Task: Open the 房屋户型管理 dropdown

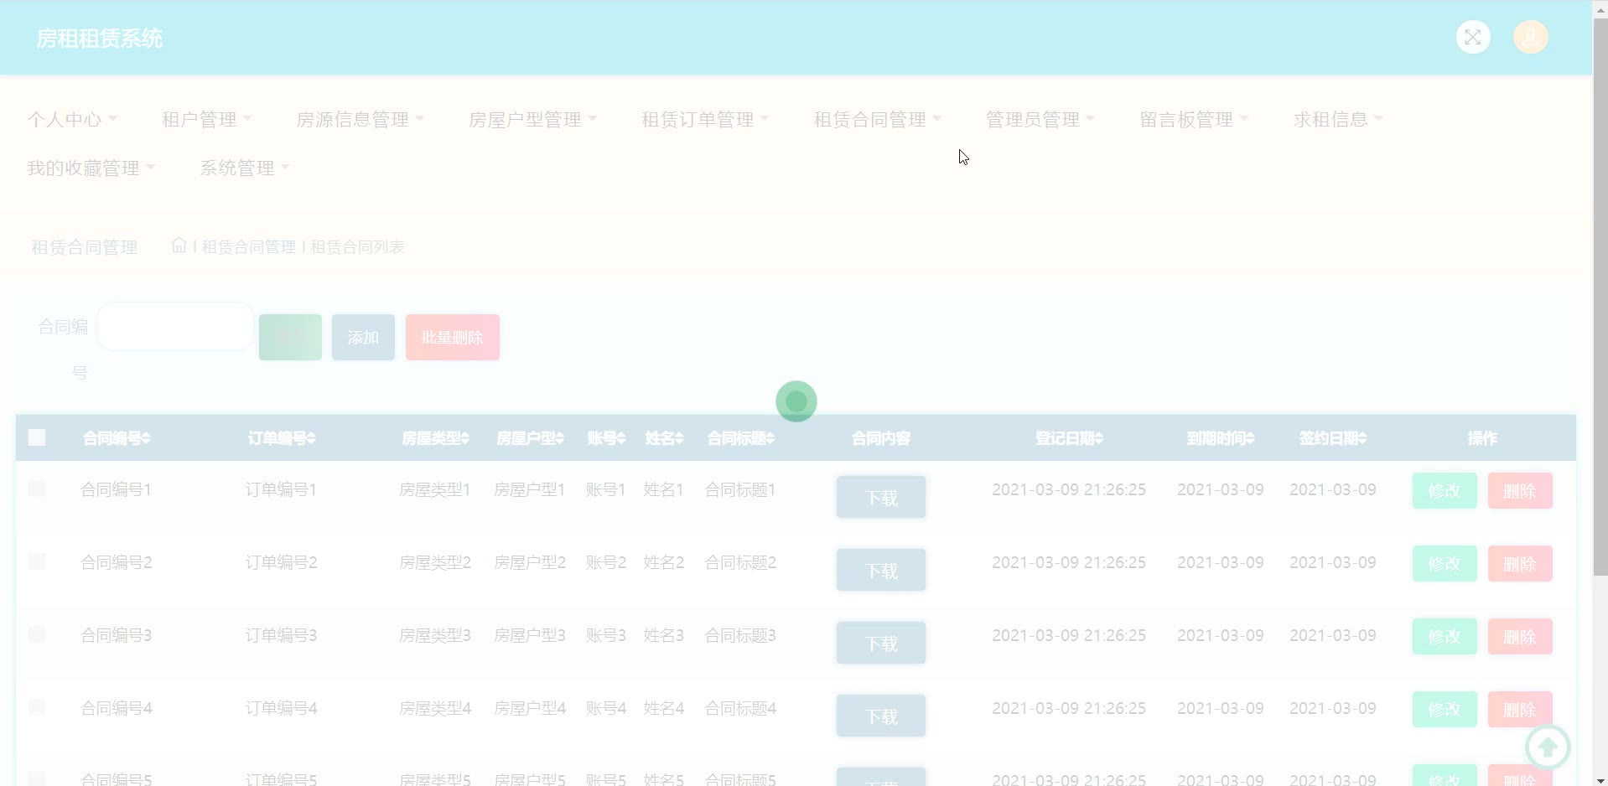Action: [x=532, y=120]
